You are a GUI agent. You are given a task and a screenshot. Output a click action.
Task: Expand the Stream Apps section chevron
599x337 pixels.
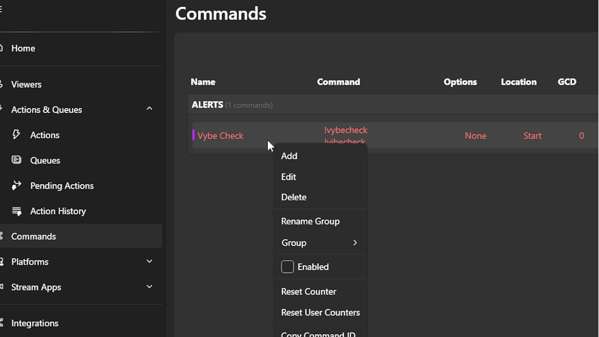[x=149, y=287]
